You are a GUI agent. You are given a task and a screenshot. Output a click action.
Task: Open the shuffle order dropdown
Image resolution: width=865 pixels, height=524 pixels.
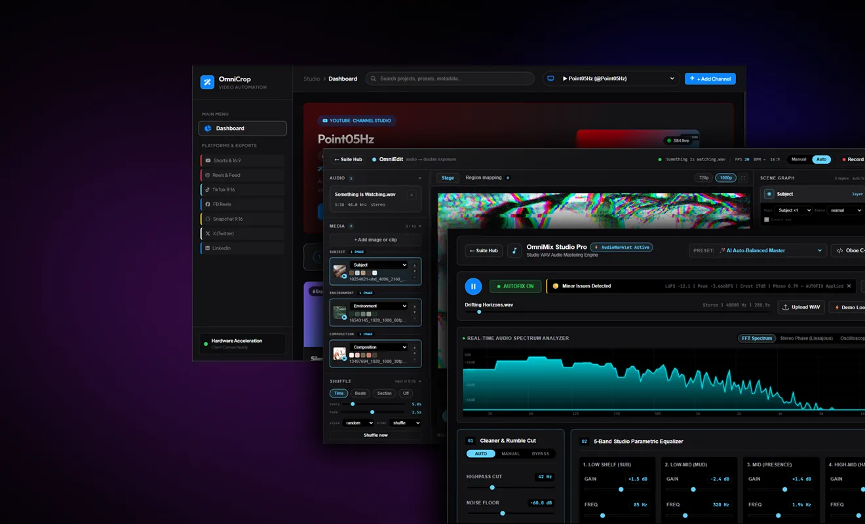coord(405,423)
